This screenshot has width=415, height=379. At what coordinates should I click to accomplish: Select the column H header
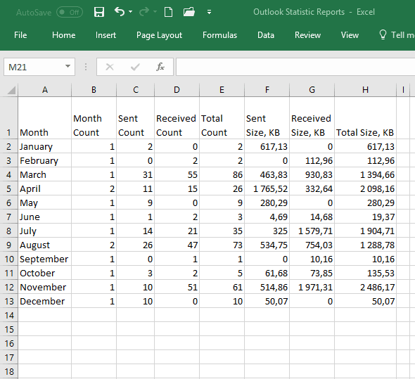pyautogui.click(x=365, y=90)
